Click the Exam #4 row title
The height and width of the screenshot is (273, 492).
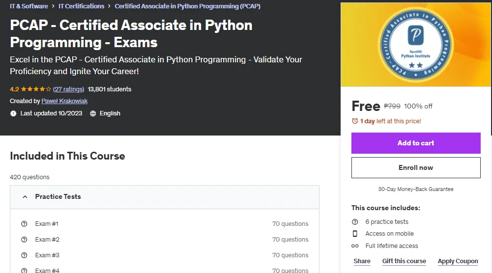click(x=47, y=270)
